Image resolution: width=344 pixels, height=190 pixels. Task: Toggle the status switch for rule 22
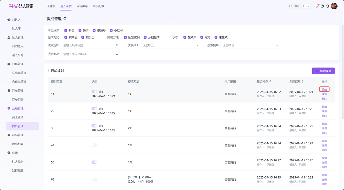point(94,109)
